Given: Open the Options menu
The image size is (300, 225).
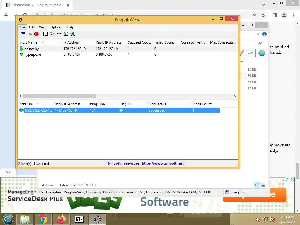Looking at the screenshot, I should [57, 27].
